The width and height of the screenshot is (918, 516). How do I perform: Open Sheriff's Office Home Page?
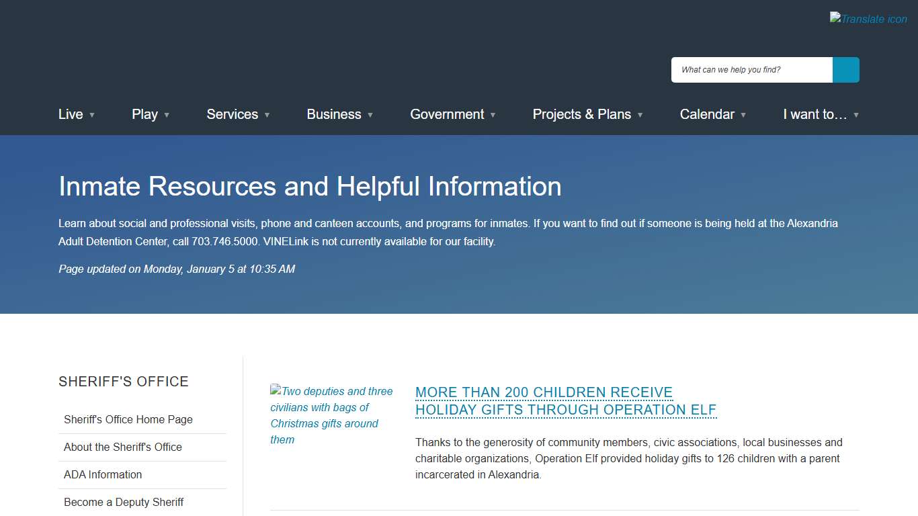(x=128, y=419)
